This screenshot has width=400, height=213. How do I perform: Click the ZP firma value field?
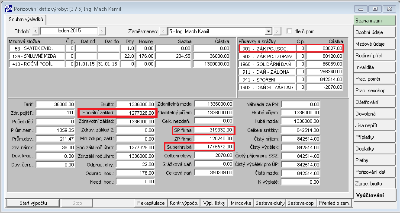[x=213, y=139]
